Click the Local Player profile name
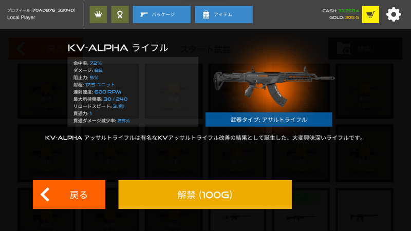The height and width of the screenshot is (231, 411). (x=21, y=17)
